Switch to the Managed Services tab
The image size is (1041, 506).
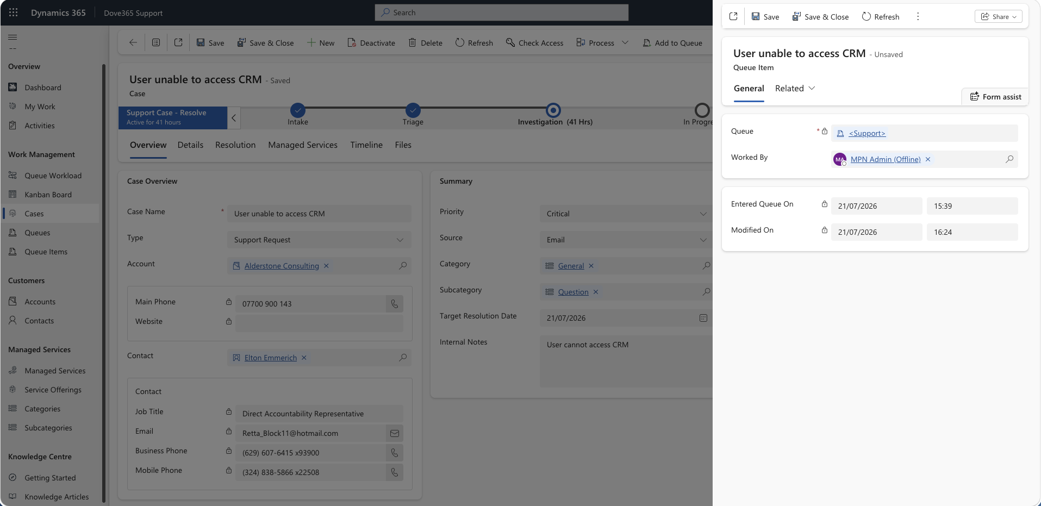click(x=303, y=145)
